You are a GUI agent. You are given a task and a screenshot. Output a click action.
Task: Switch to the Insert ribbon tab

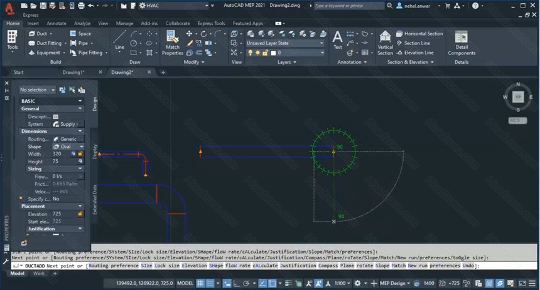click(33, 23)
